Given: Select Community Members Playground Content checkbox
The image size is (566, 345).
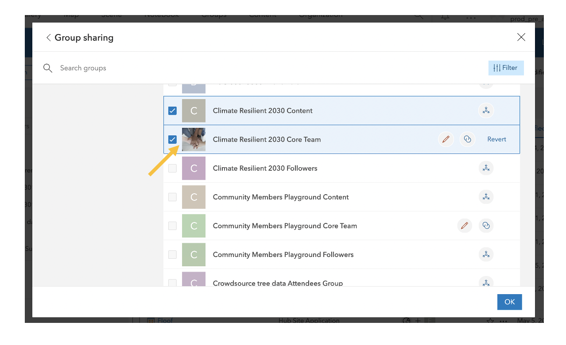Looking at the screenshot, I should (172, 197).
